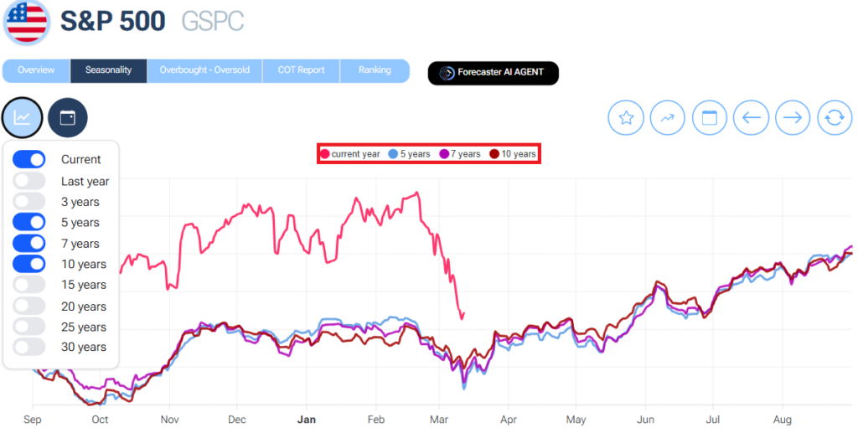Viewport: 858px width, 433px height.
Task: Enable the 20 years toggle
Action: (x=29, y=307)
